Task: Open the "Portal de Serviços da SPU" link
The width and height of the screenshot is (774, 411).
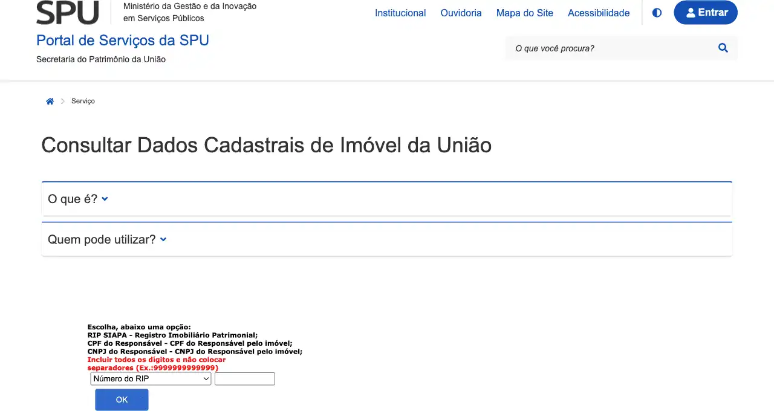Action: [x=123, y=40]
